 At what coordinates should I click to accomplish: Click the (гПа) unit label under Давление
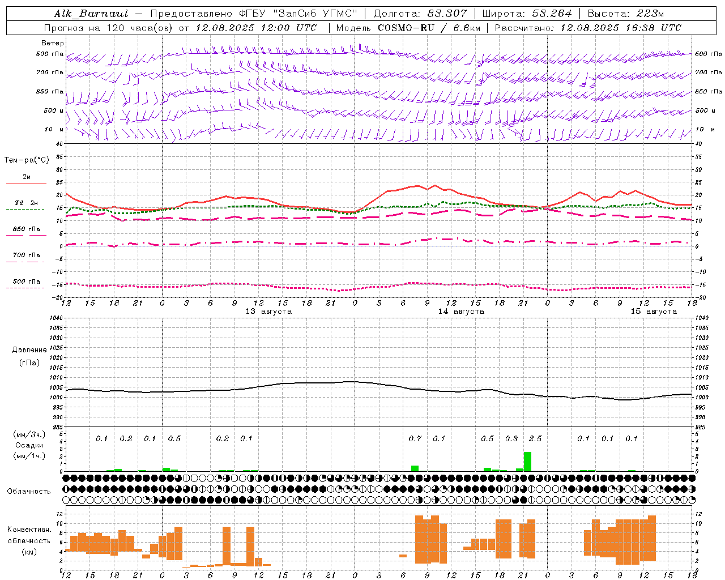[x=29, y=363]
